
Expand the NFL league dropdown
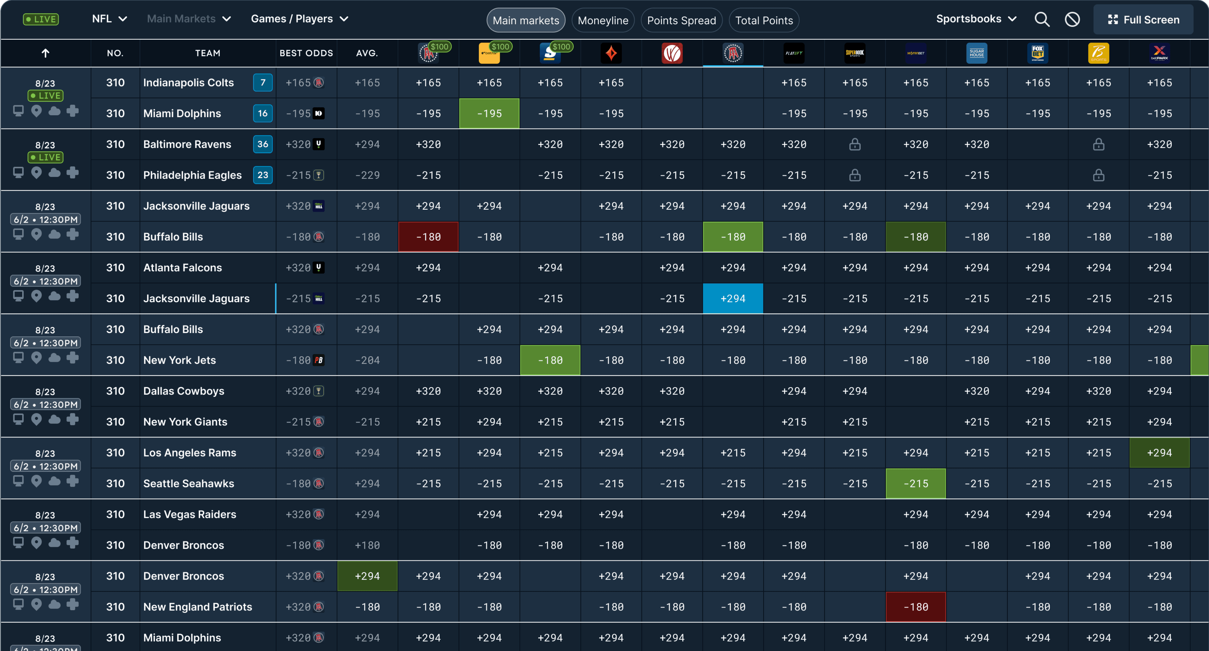pyautogui.click(x=109, y=19)
